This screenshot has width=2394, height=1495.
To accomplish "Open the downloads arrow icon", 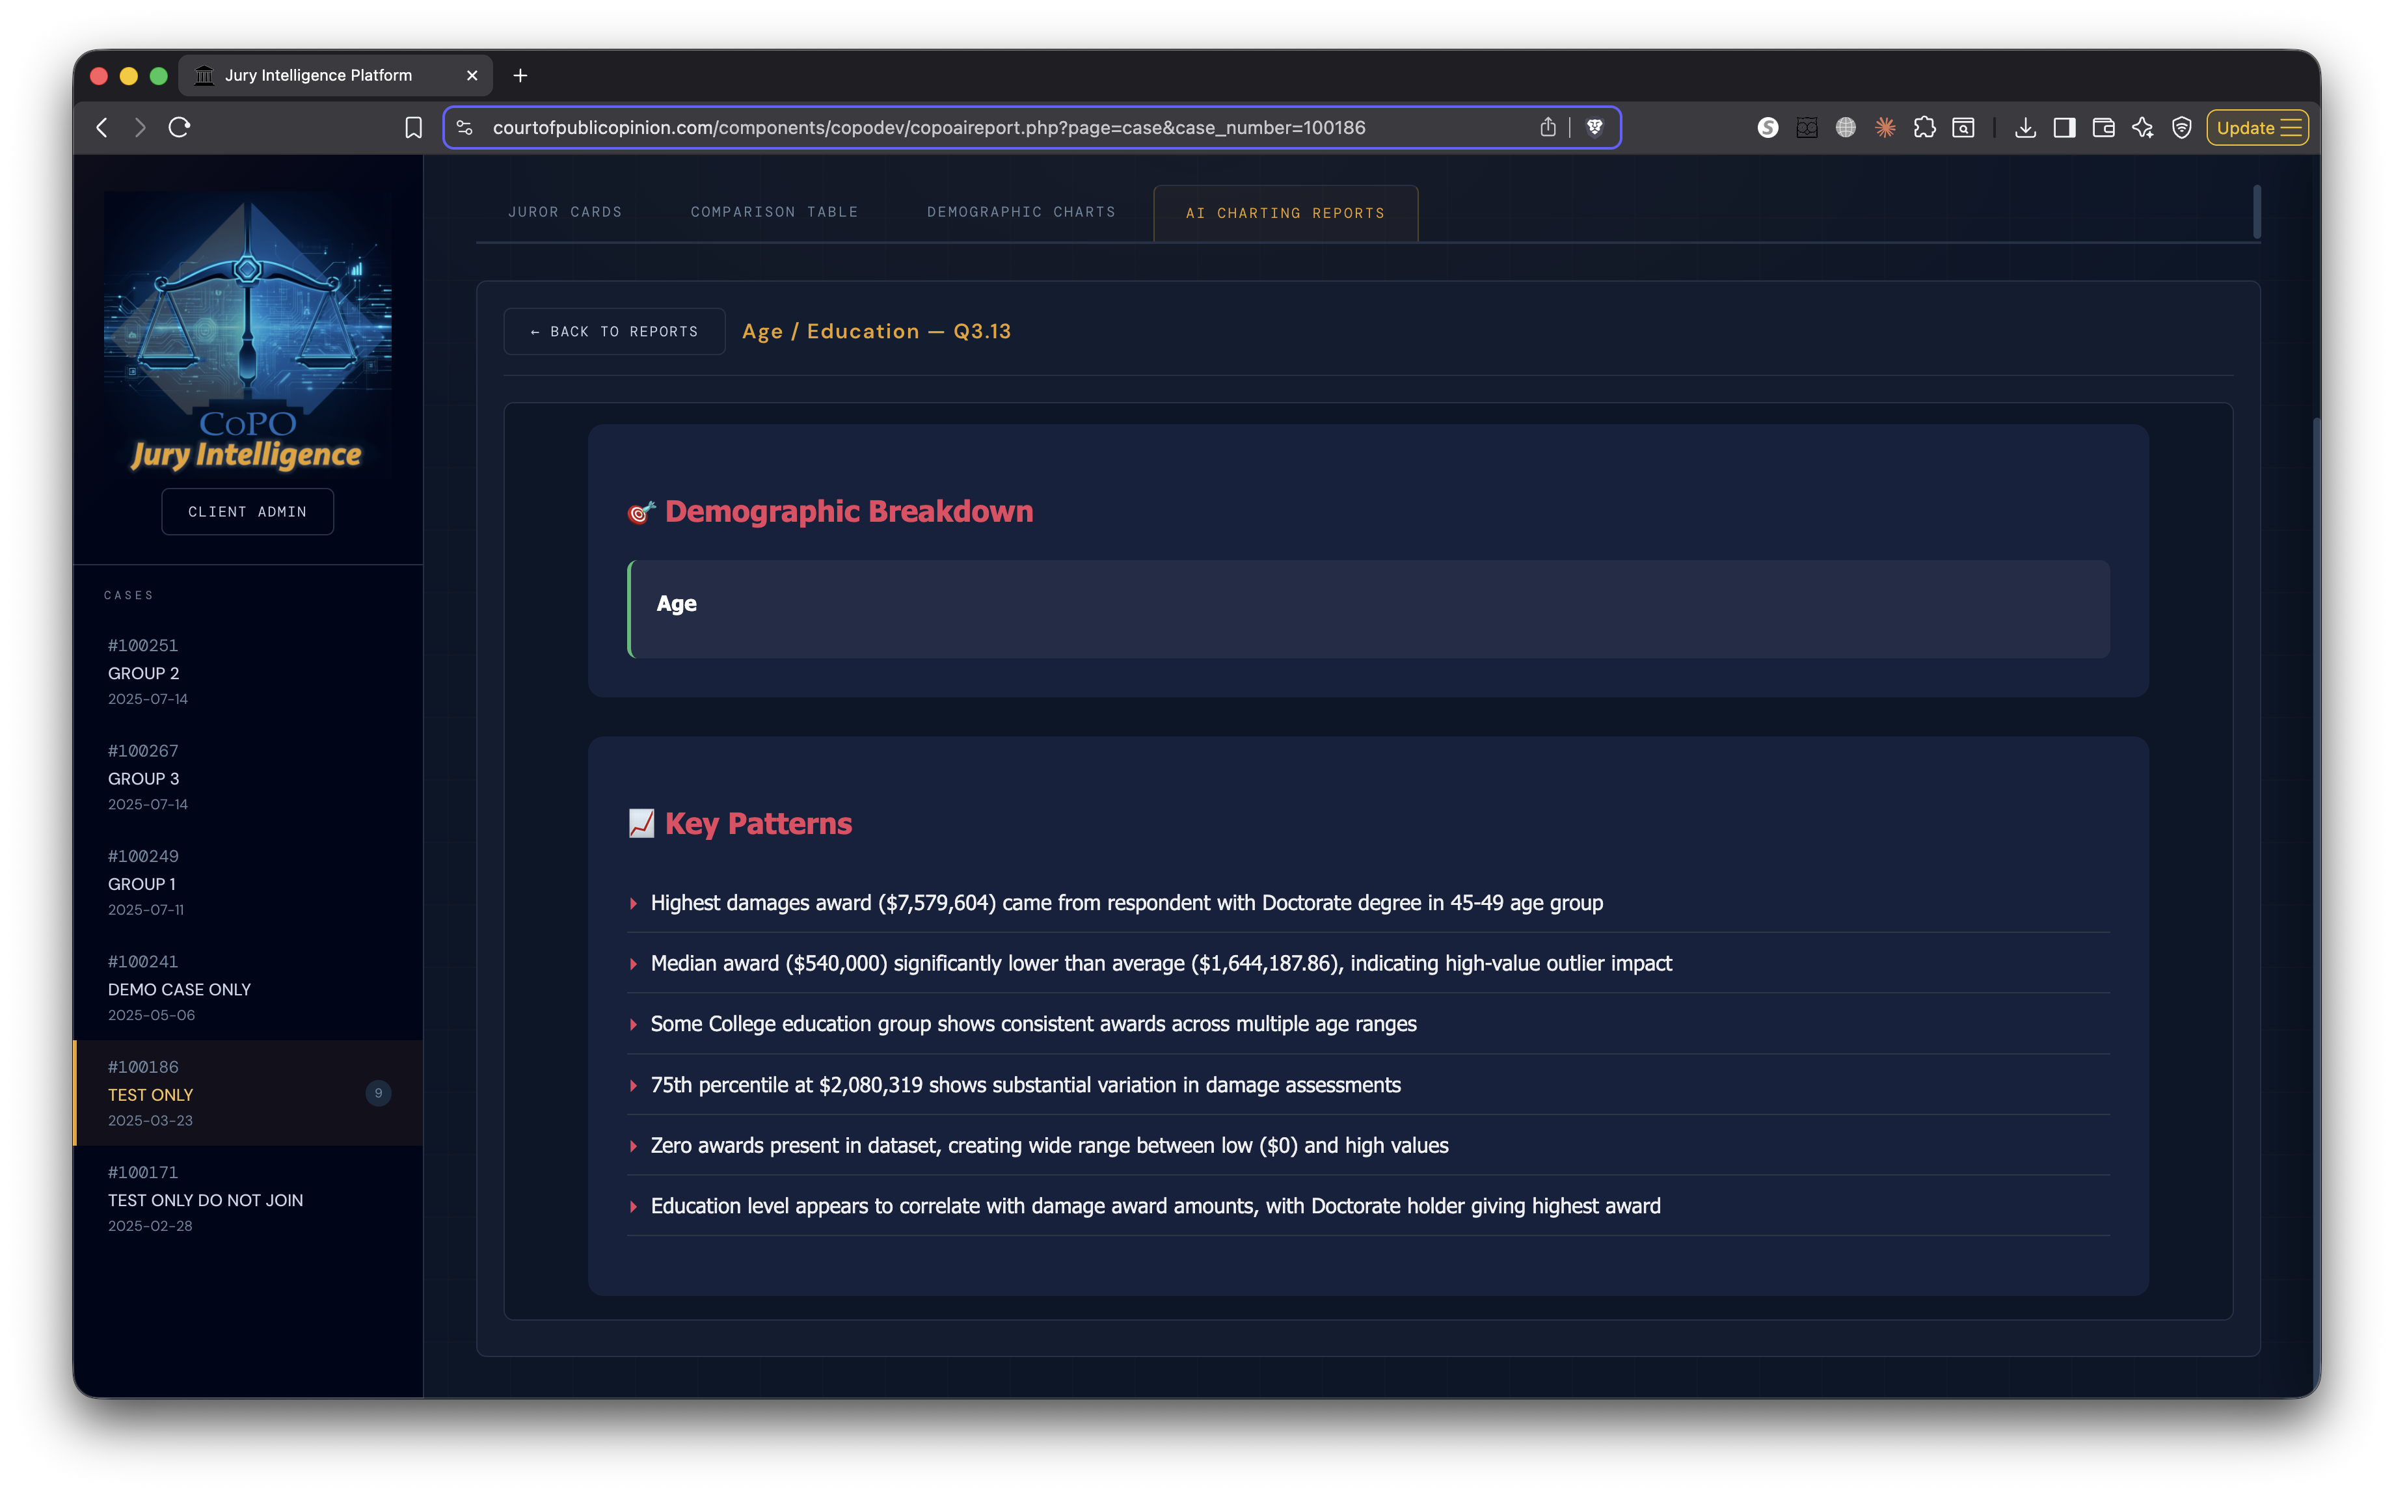I will [2024, 128].
